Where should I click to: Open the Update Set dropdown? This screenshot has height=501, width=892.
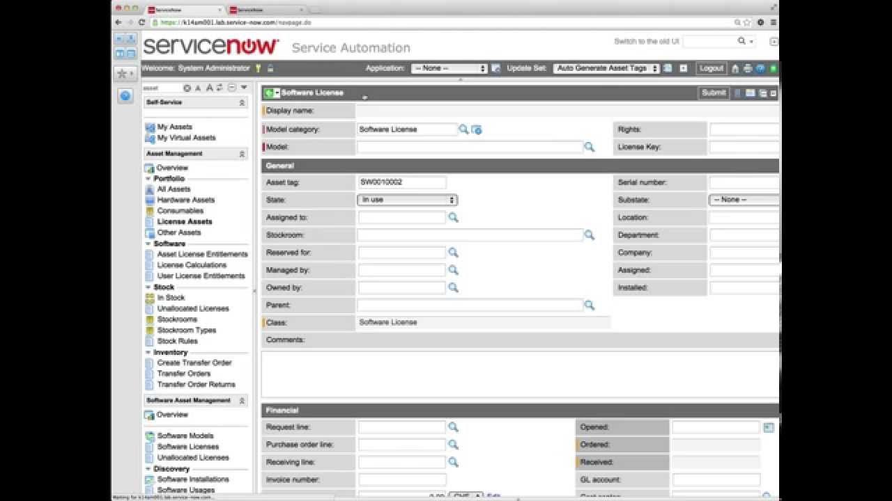click(606, 68)
